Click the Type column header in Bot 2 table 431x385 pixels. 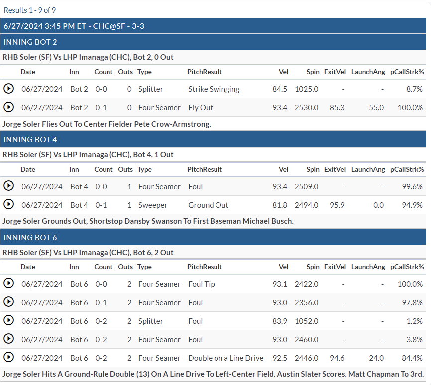tap(144, 72)
